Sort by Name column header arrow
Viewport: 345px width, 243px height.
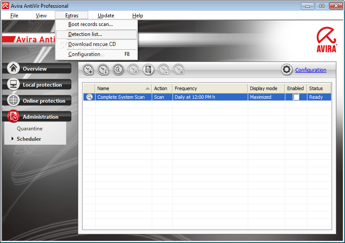click(147, 89)
